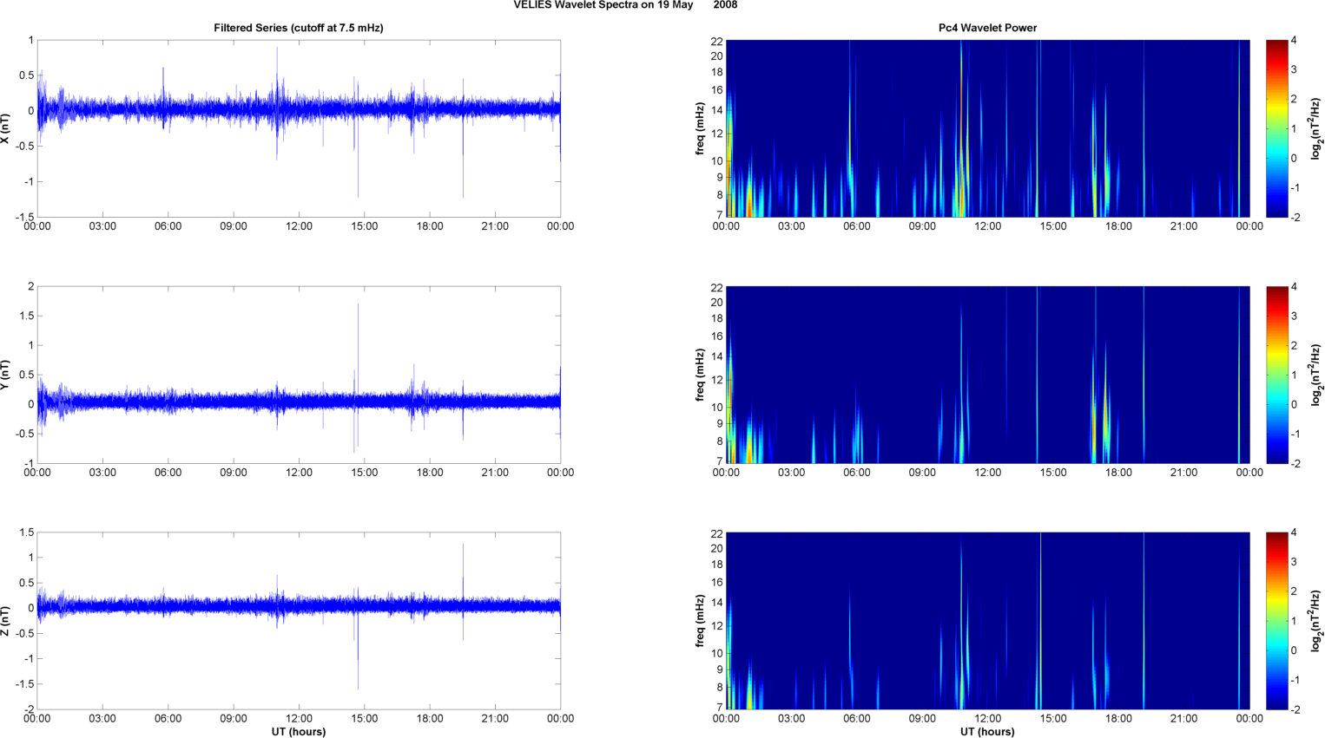Click "freq (mHz)" label of the Y-component spectrogram
Viewport: 1325px width, 738px height.
700,375
